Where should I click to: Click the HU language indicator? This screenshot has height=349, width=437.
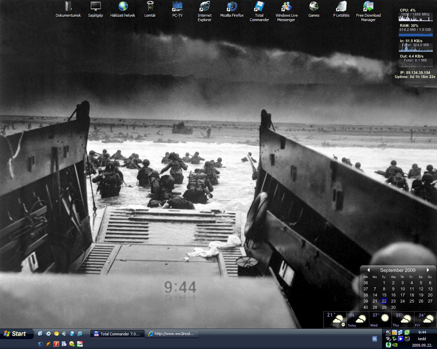[x=375, y=339]
